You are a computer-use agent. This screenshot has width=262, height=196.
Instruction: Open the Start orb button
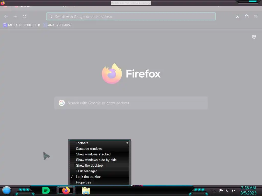click(x=7, y=191)
